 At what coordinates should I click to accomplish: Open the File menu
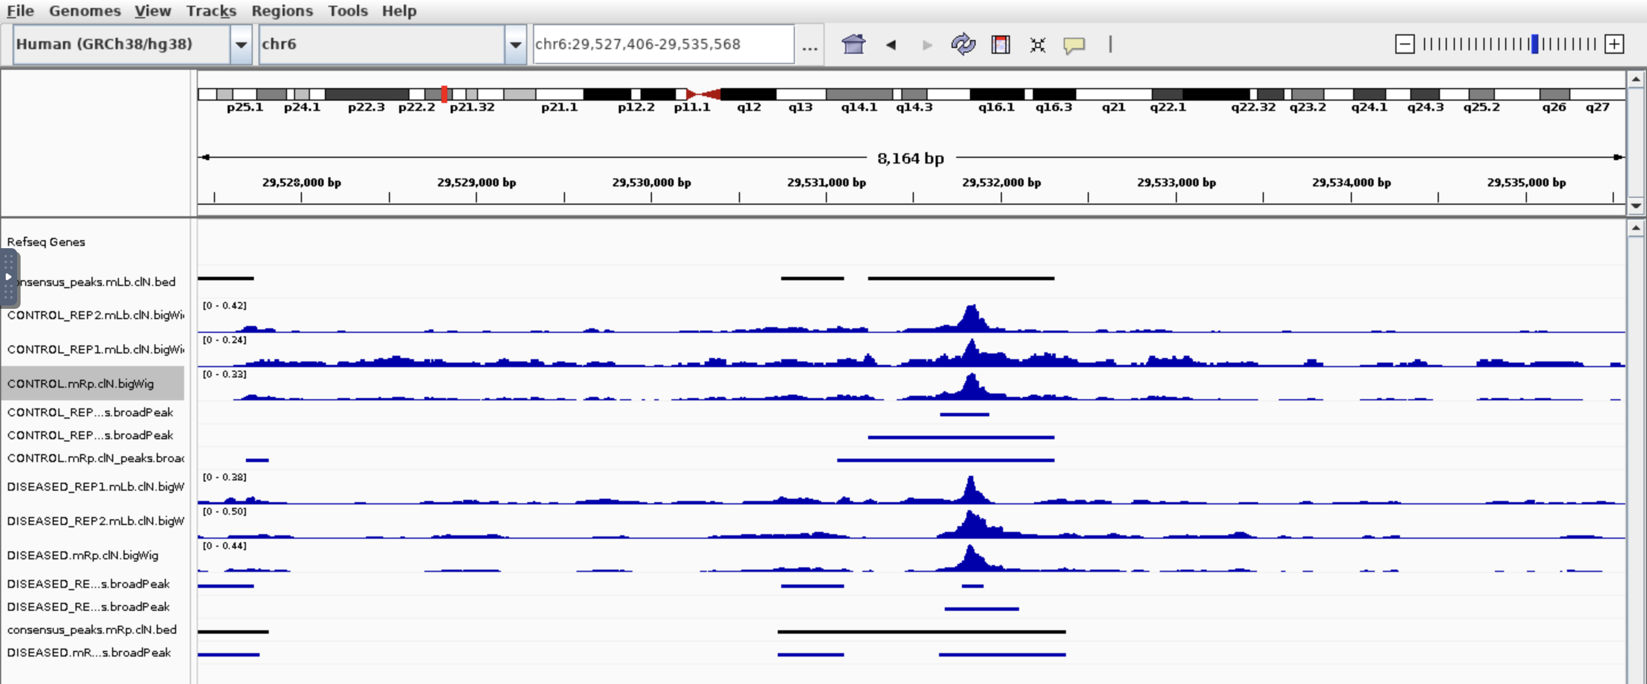tap(20, 11)
